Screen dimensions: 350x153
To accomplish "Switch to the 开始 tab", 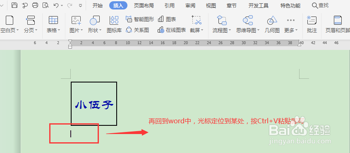I will (x=98, y=5).
